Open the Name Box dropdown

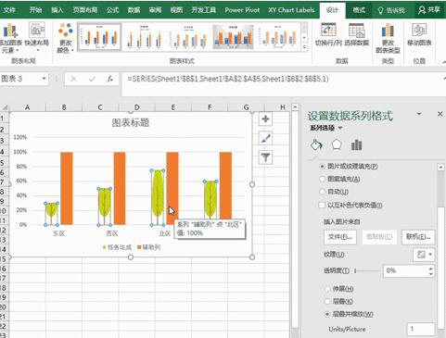pos(44,79)
